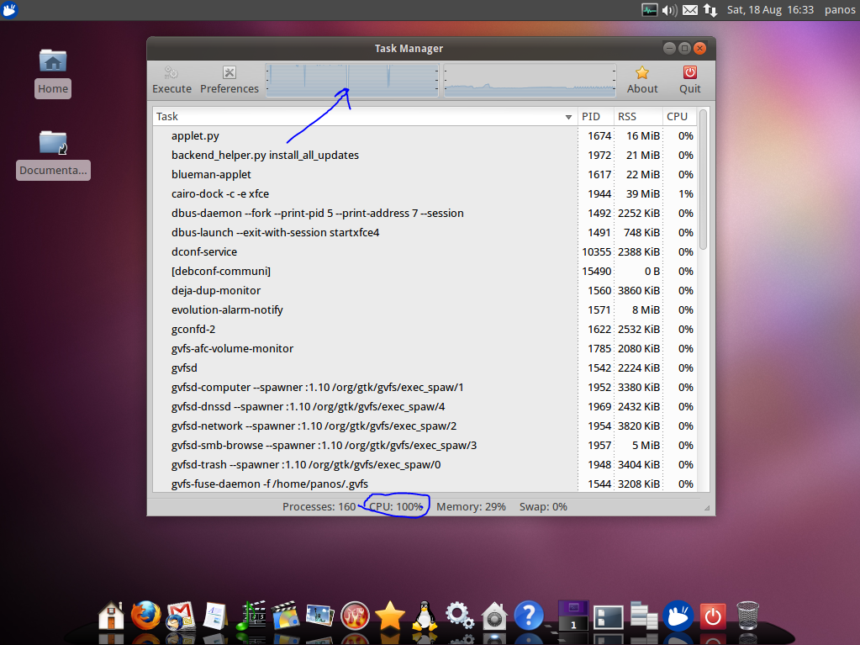This screenshot has height=645, width=860.
Task: Select the gvfs-fuse-daemon -f /home/panos/.gvfs process
Action: click(425, 483)
